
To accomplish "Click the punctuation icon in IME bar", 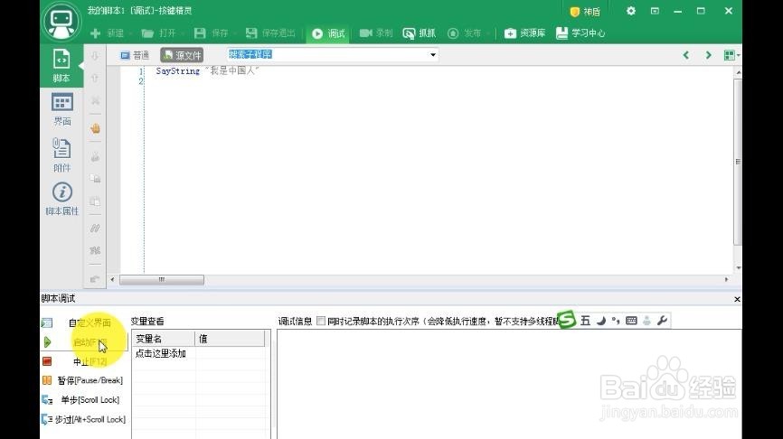I will [616, 321].
